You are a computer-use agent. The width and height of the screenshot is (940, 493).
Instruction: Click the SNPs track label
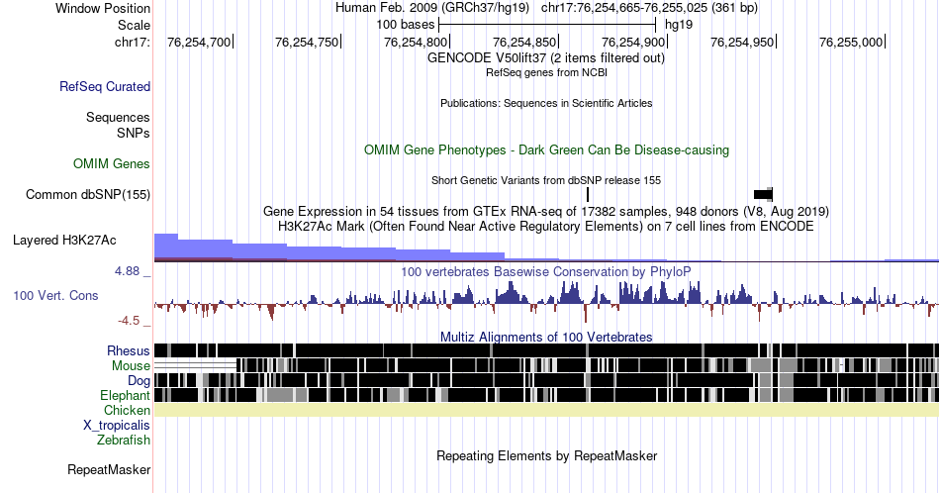coord(134,133)
